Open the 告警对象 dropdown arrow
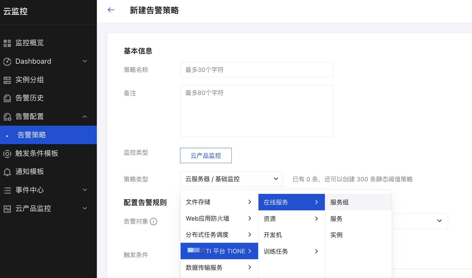This screenshot has height=278, width=472. pos(439,221)
